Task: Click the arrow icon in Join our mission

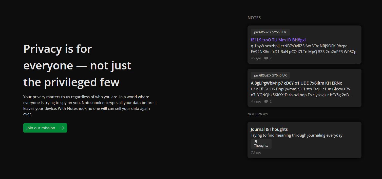Action: 62,128
